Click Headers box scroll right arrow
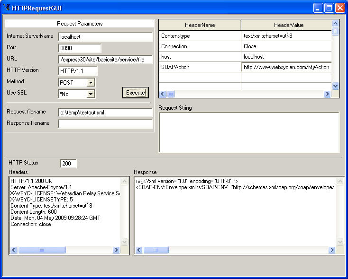The image size is (348, 279). (116, 250)
